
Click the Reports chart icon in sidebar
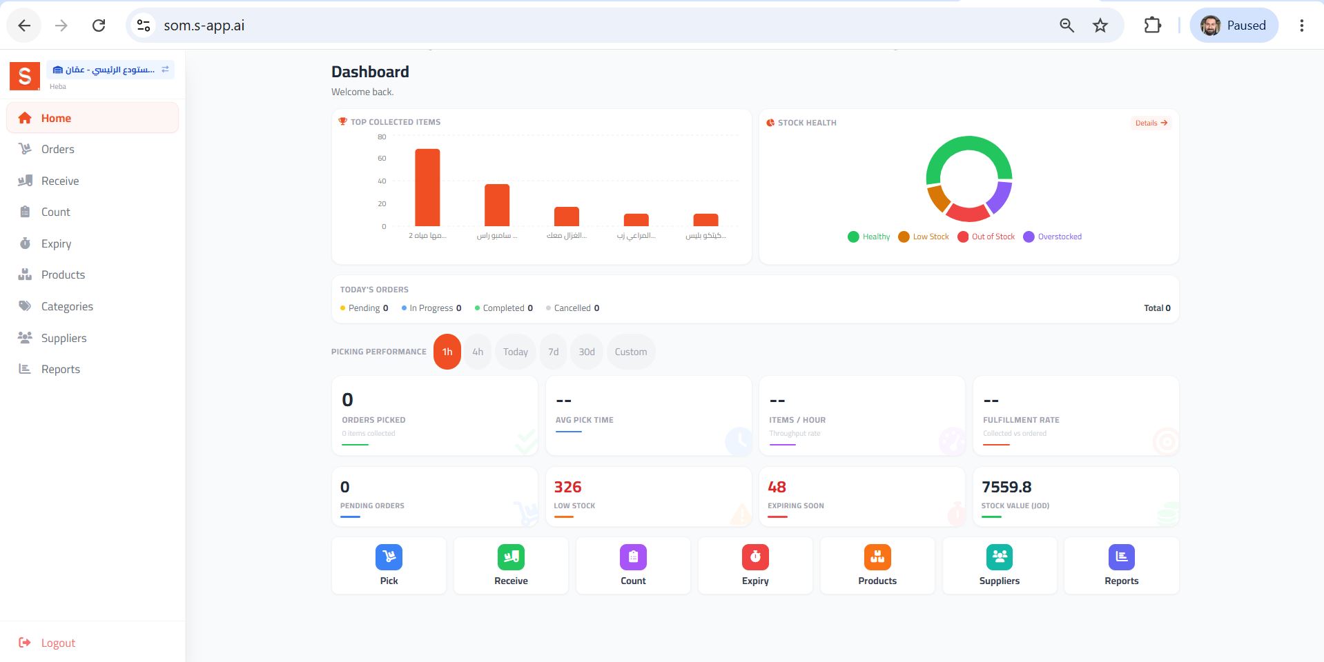click(25, 369)
